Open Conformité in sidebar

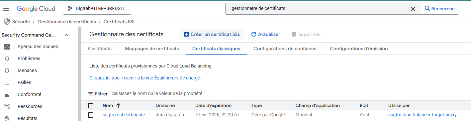(x=30, y=94)
